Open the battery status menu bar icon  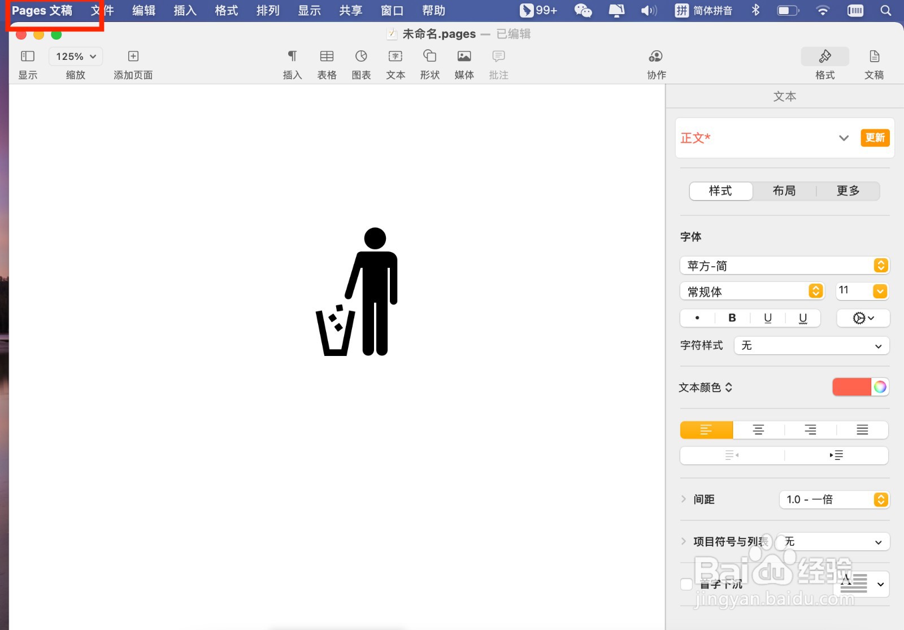pos(788,10)
